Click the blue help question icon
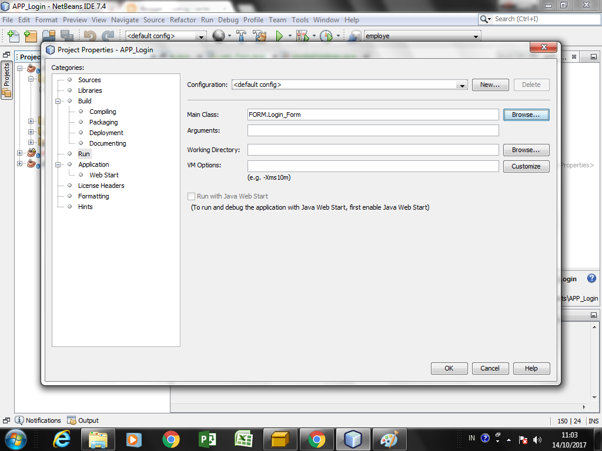The height and width of the screenshot is (451, 602). pos(591,278)
